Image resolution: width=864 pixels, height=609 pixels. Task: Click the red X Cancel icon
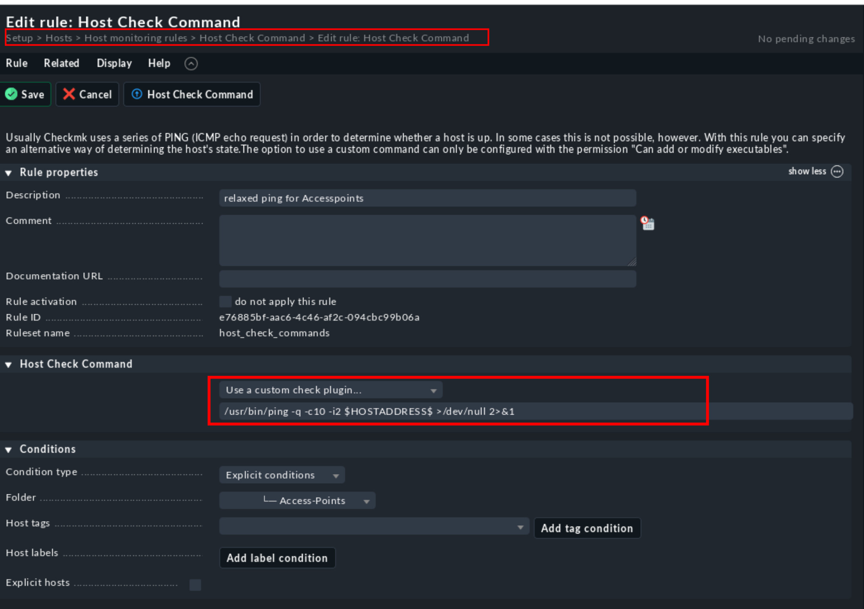69,94
